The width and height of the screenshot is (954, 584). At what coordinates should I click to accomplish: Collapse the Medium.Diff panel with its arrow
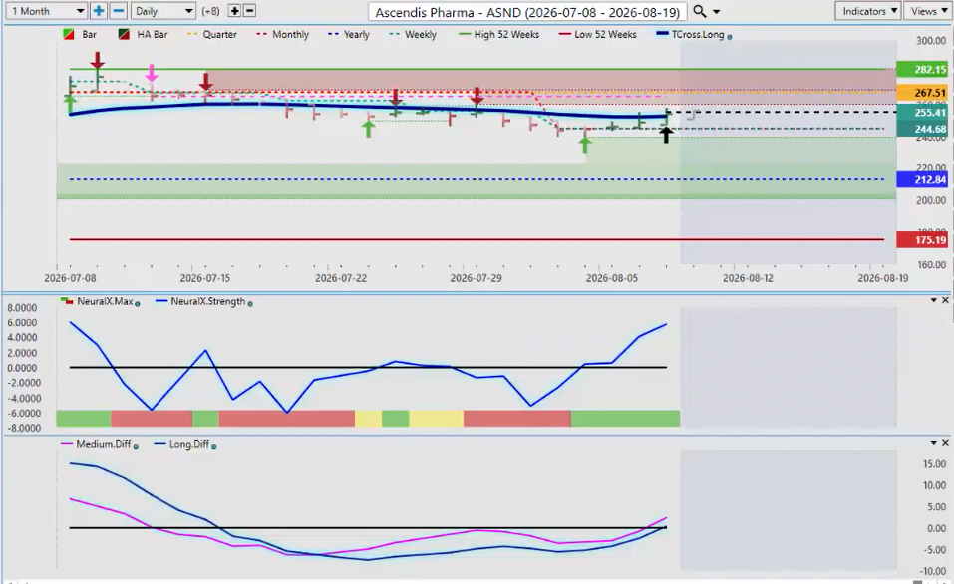pos(934,443)
